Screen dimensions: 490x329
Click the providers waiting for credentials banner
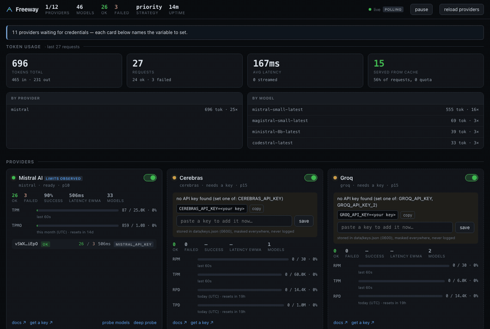click(x=245, y=33)
